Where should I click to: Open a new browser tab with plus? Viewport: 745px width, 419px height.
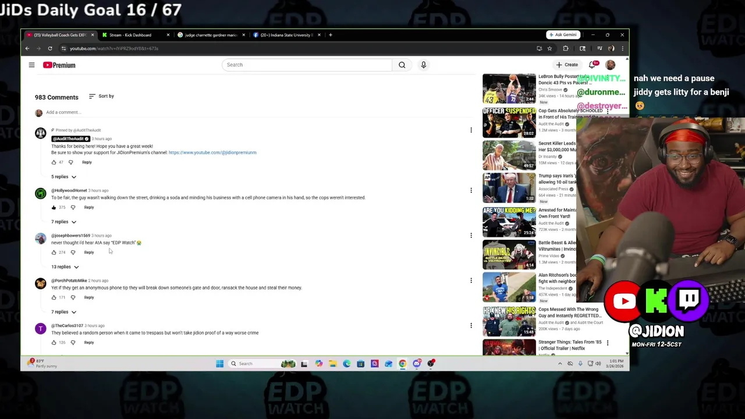(x=330, y=35)
